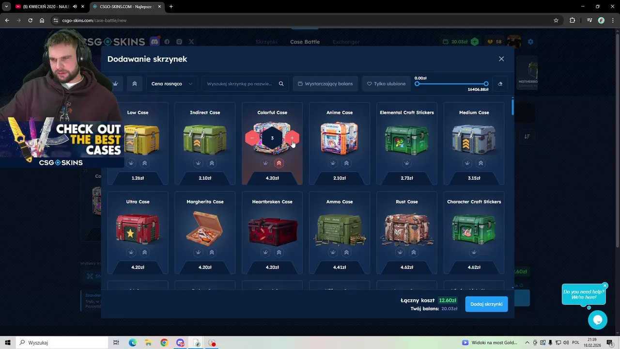This screenshot has height=349, width=620.
Task: Open the Cena rosnąco sorting dropdown
Action: click(172, 84)
